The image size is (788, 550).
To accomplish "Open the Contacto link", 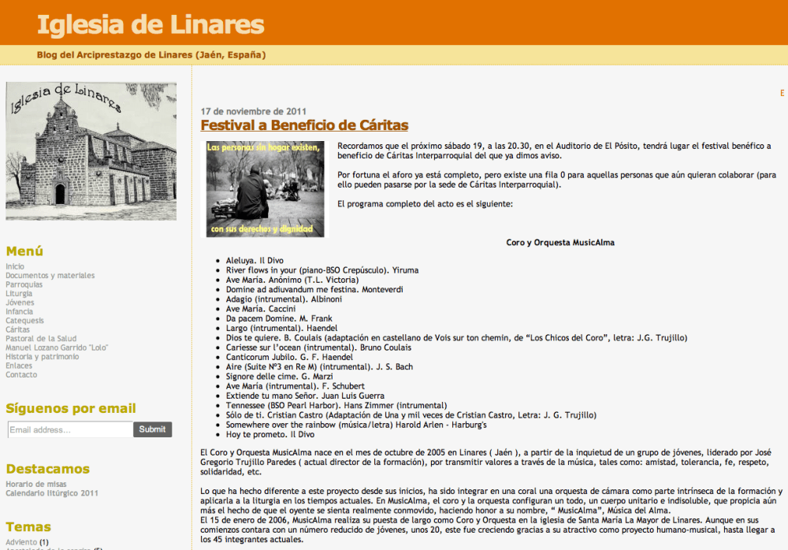I will point(21,375).
